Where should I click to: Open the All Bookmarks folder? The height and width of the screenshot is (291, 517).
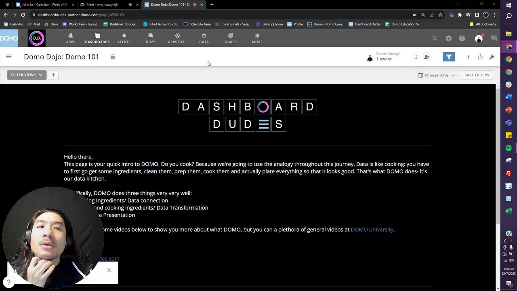[483, 24]
